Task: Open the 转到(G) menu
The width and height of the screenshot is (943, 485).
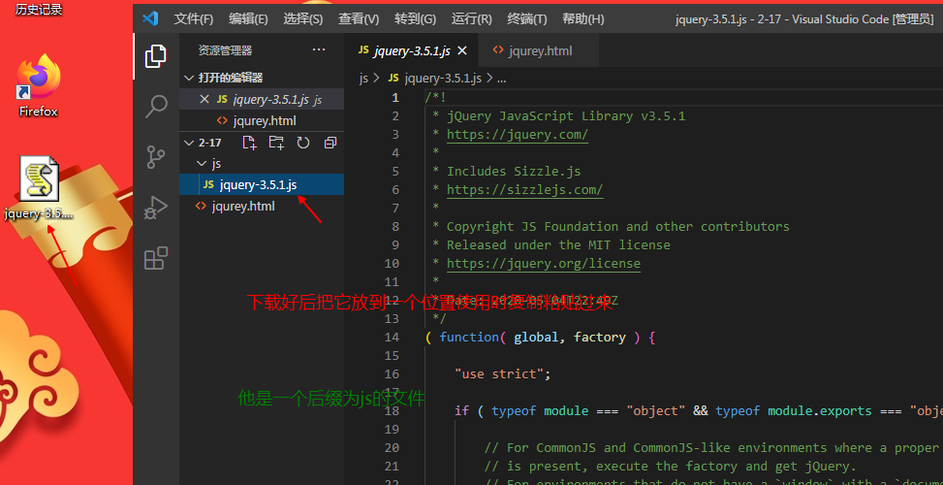Action: [x=415, y=18]
